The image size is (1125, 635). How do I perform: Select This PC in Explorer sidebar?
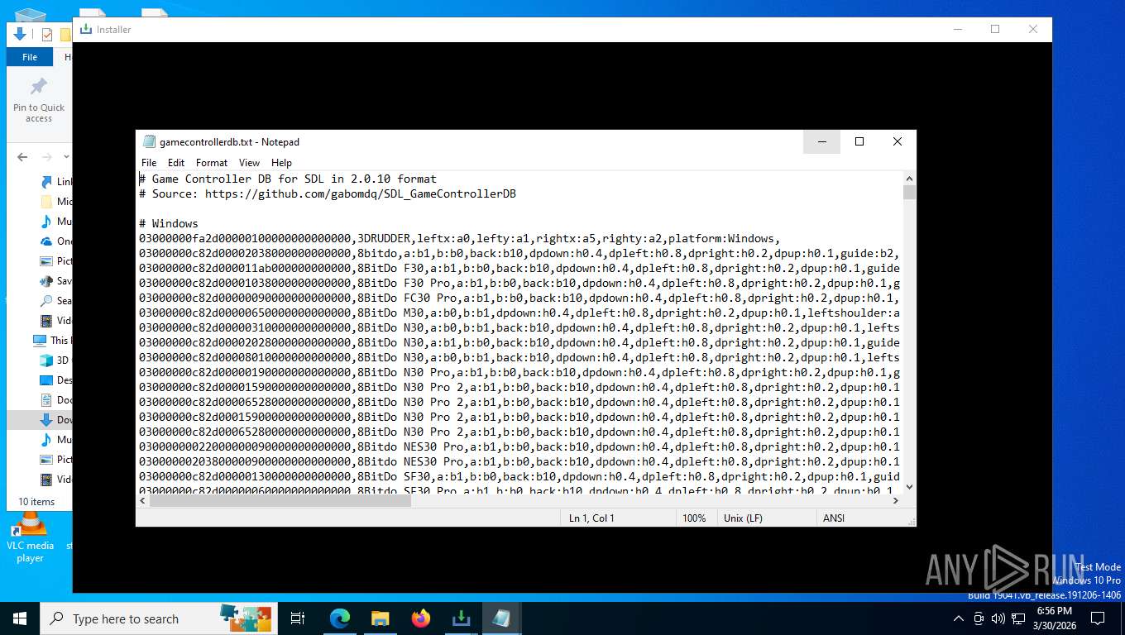[51, 340]
